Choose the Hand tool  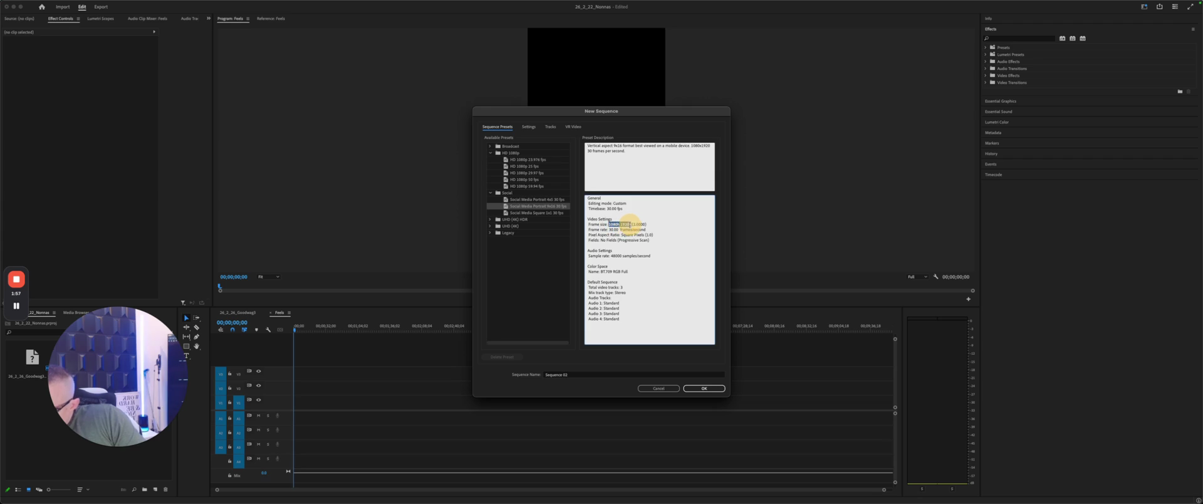[x=196, y=346]
